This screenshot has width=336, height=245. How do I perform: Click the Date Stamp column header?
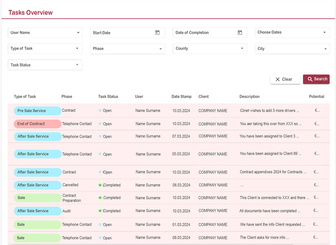(x=181, y=97)
